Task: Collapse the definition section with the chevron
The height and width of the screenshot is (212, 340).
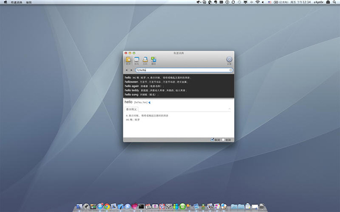Action: click(x=230, y=109)
